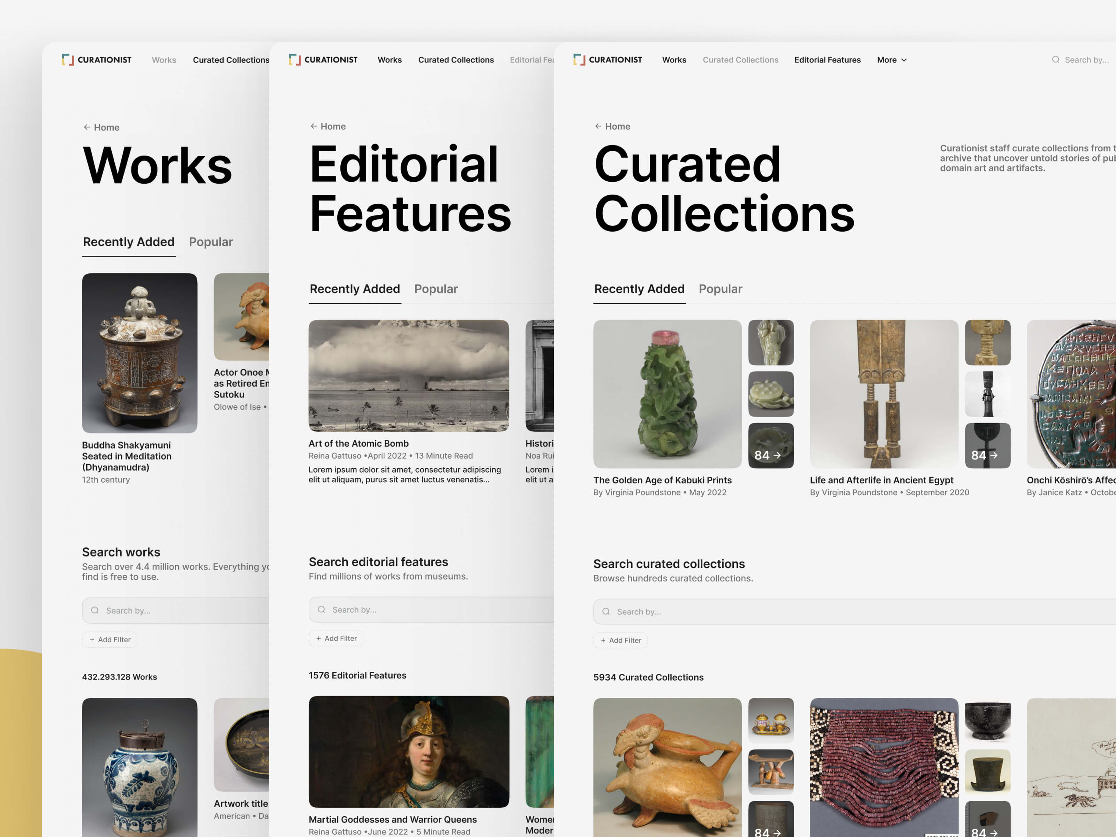Click Add Filter under Search curated collections
This screenshot has width=1116, height=837.
coord(620,641)
